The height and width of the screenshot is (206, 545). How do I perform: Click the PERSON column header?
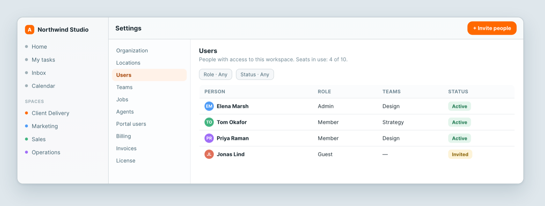point(215,92)
